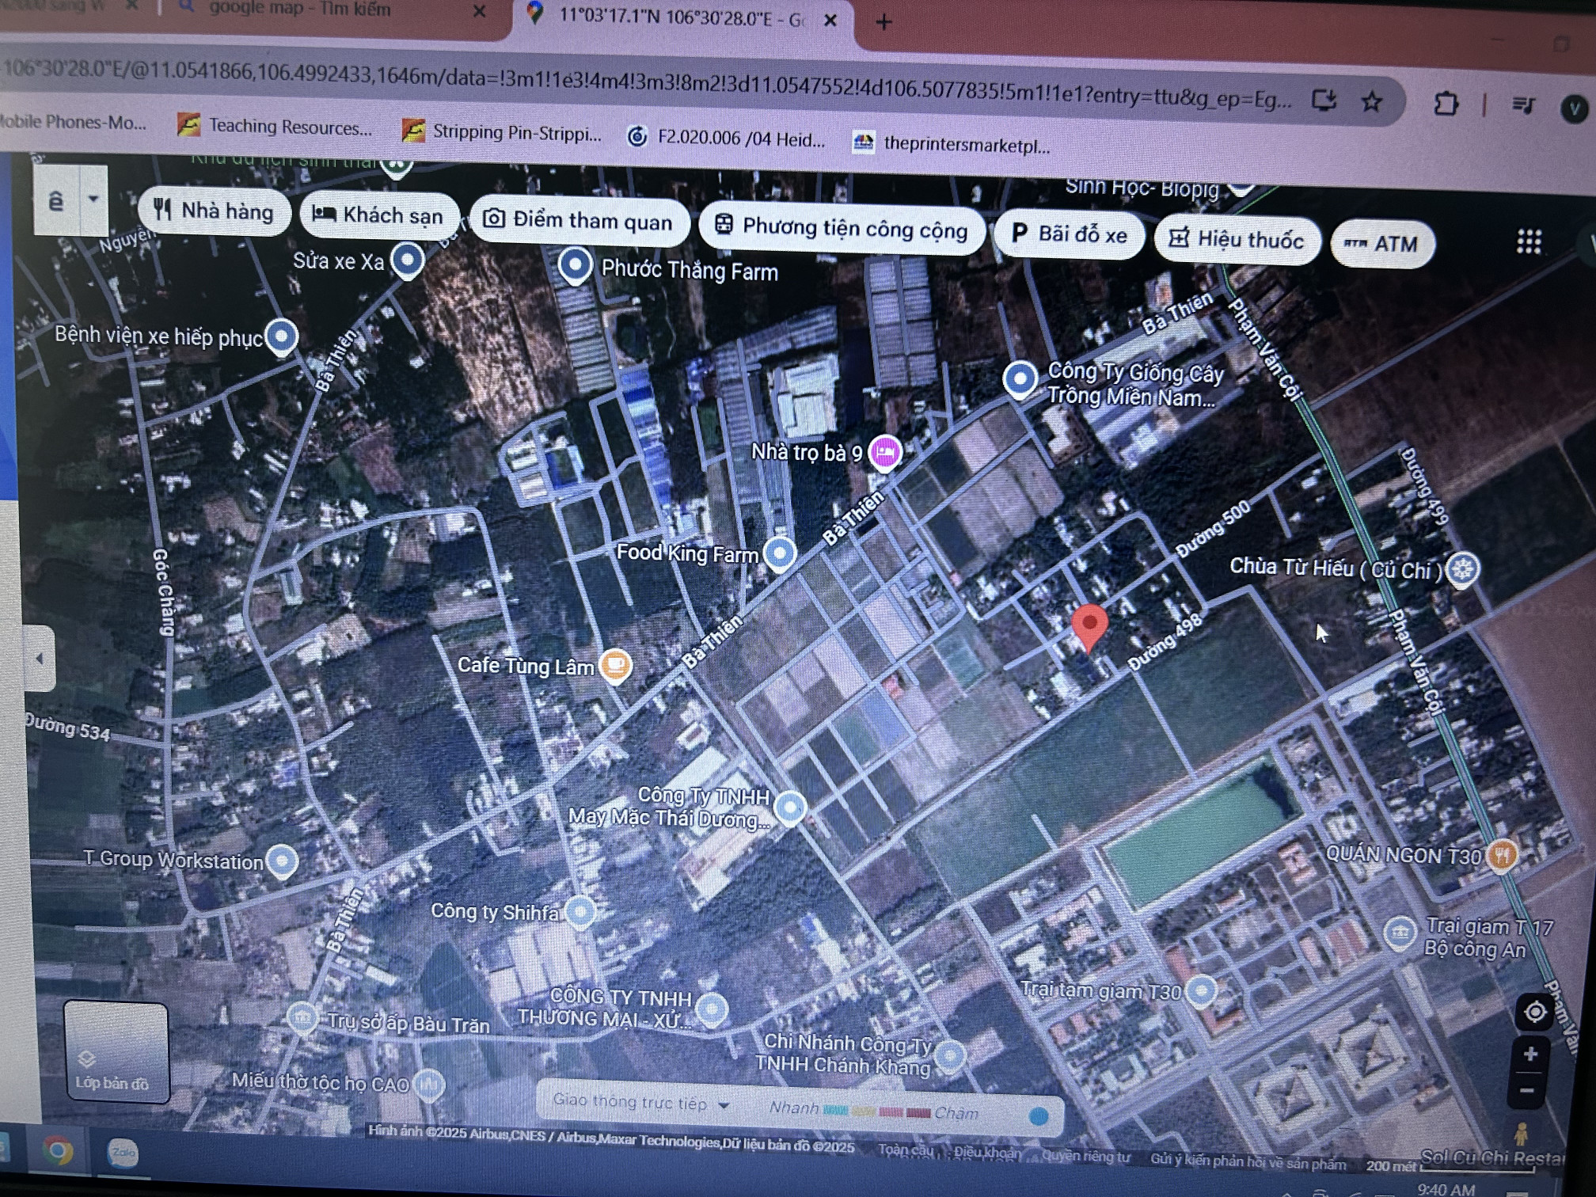Open Miếu thờ tộc họ CAO marker
Image resolution: width=1596 pixels, height=1197 pixels.
point(429,1084)
